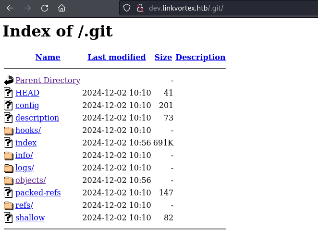Reload the current page
This screenshot has width=318, height=241.
click(x=45, y=8)
